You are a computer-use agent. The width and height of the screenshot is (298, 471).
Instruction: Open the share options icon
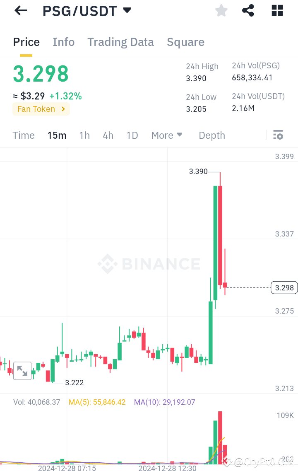click(x=248, y=10)
